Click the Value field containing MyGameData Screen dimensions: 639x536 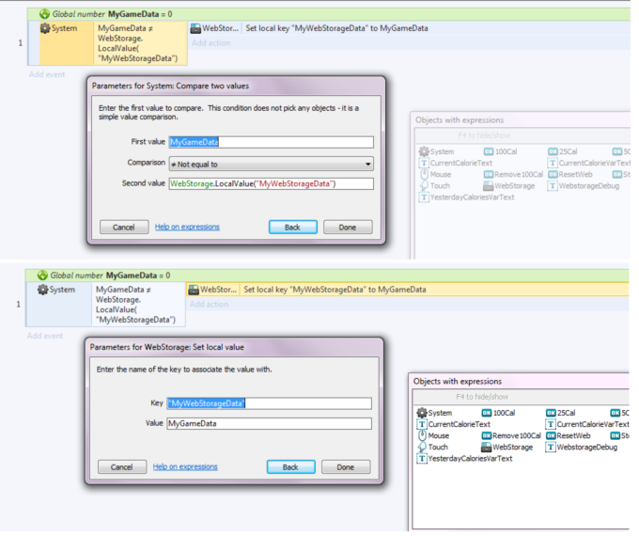click(269, 423)
